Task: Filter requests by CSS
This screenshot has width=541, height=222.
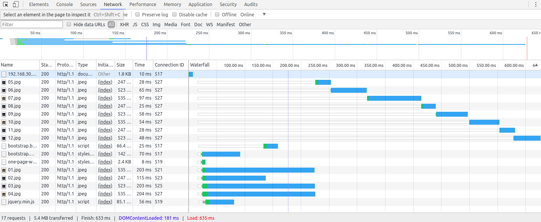Action: (145, 24)
